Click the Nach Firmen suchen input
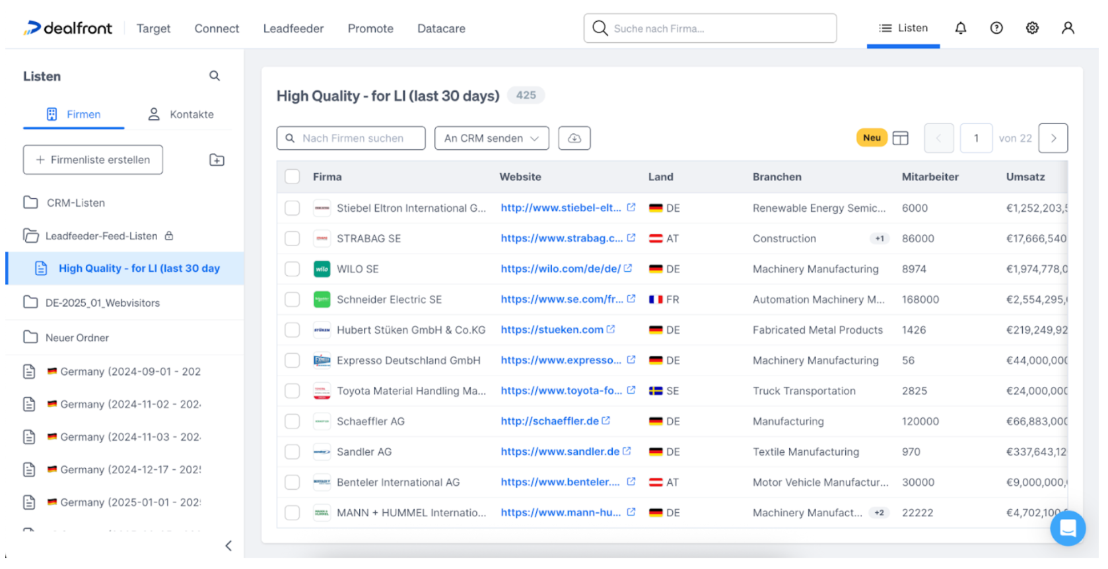1108x569 pixels. 351,138
